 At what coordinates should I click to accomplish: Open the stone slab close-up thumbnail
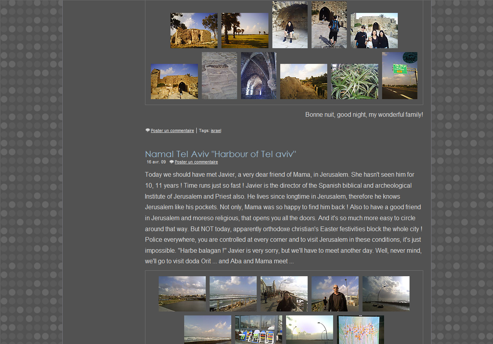(219, 76)
